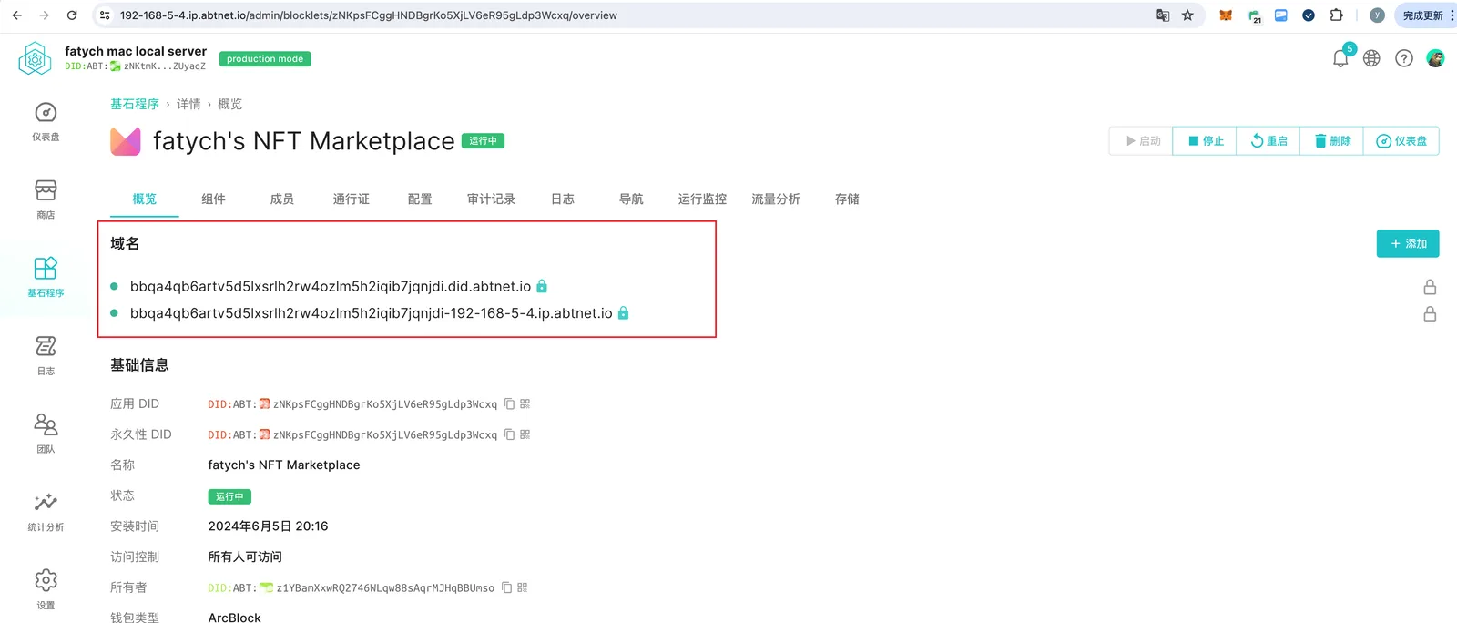Click the install time 2024年6月5日 20:16

click(268, 526)
